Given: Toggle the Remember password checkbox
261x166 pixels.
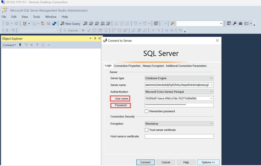Looking at the screenshot, I should click(146, 111).
